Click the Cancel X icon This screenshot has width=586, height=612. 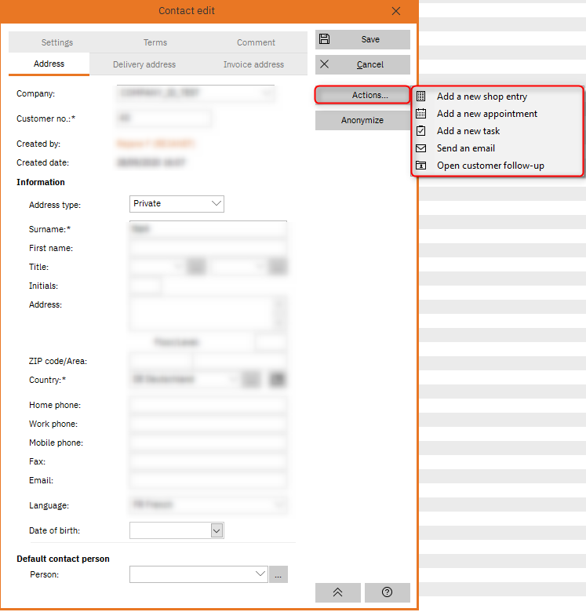click(324, 64)
